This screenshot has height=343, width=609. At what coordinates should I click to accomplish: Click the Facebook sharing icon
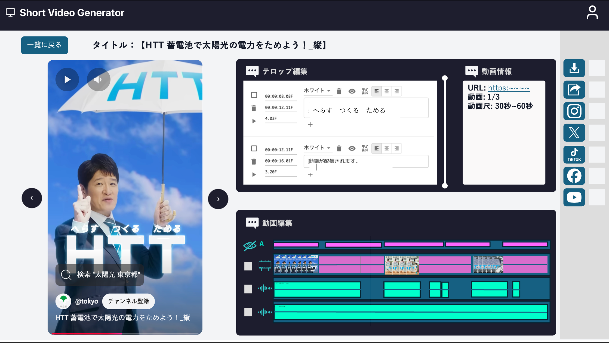574,176
